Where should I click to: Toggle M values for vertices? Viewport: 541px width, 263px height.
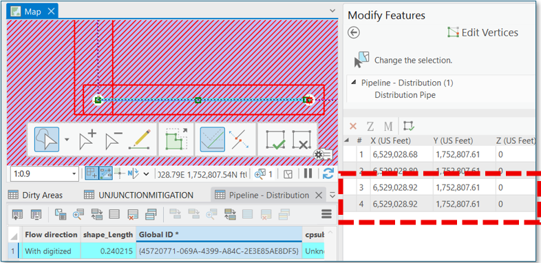coord(388,126)
